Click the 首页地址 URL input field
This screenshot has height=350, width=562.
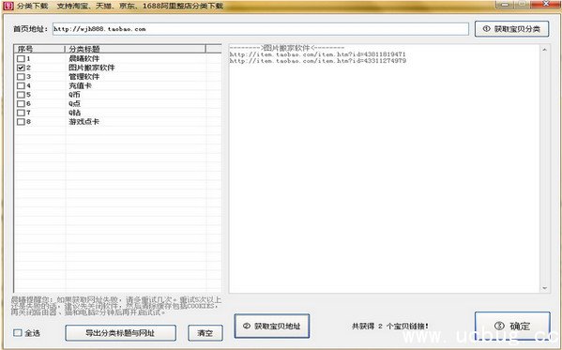tap(261, 29)
